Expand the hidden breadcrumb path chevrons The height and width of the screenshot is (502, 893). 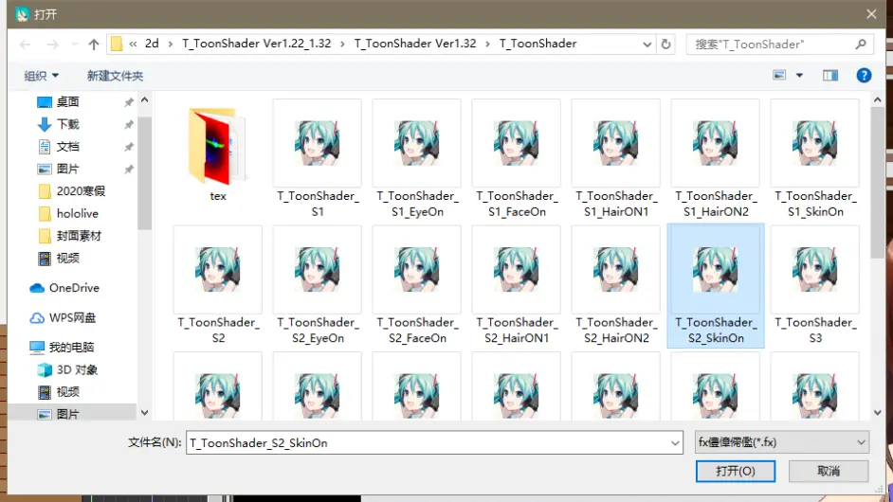(x=133, y=44)
